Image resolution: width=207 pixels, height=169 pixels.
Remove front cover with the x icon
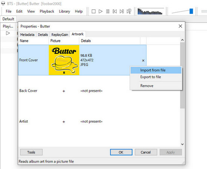coord(143,60)
